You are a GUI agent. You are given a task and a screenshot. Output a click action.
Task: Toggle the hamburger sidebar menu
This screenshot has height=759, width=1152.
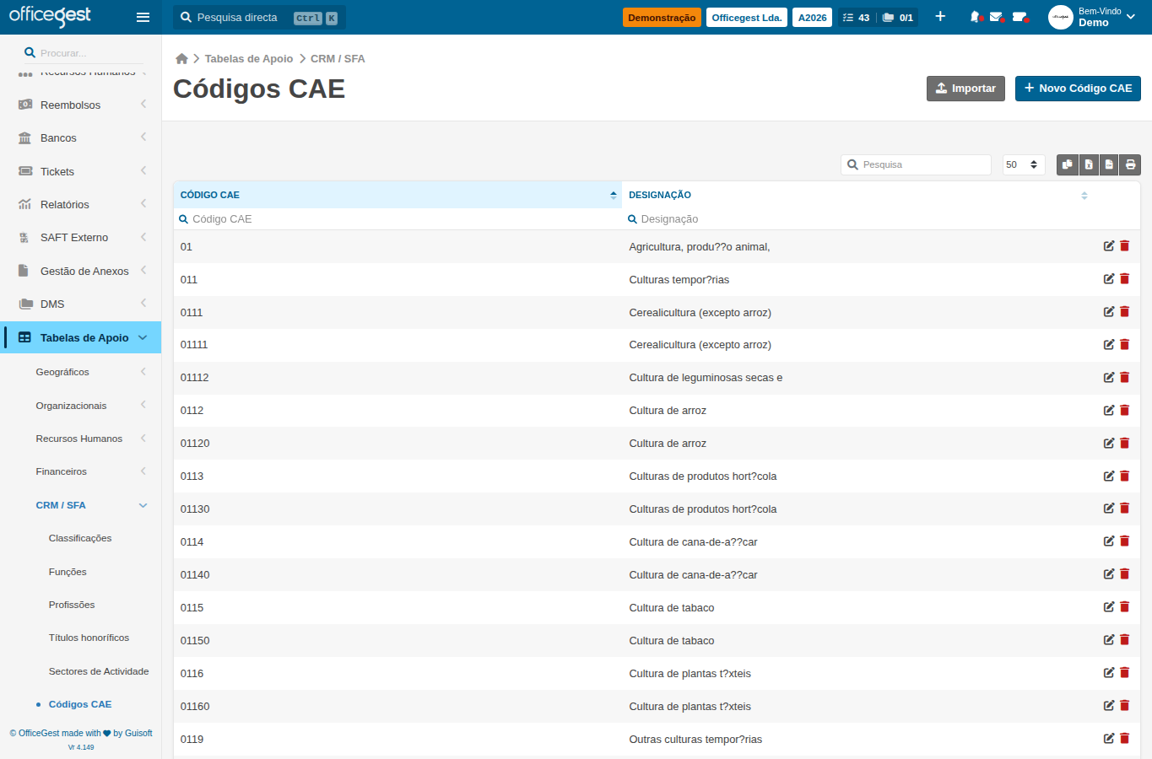pyautogui.click(x=143, y=17)
